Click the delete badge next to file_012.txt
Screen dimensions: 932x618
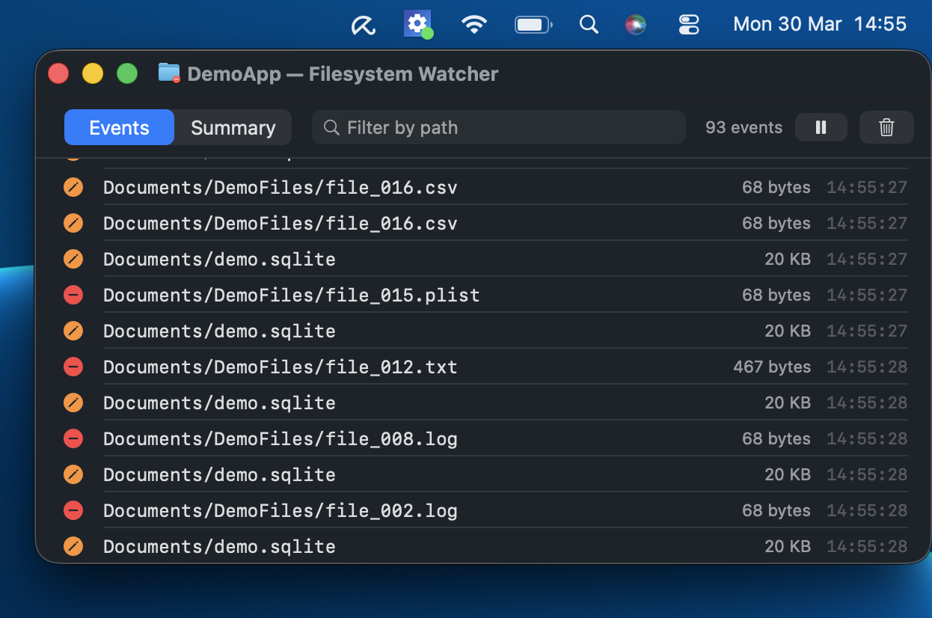(x=73, y=367)
